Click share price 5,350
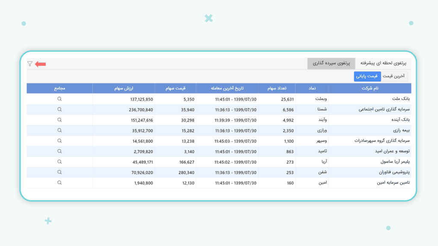Image resolution: width=438 pixels, height=246 pixels. coord(189,99)
